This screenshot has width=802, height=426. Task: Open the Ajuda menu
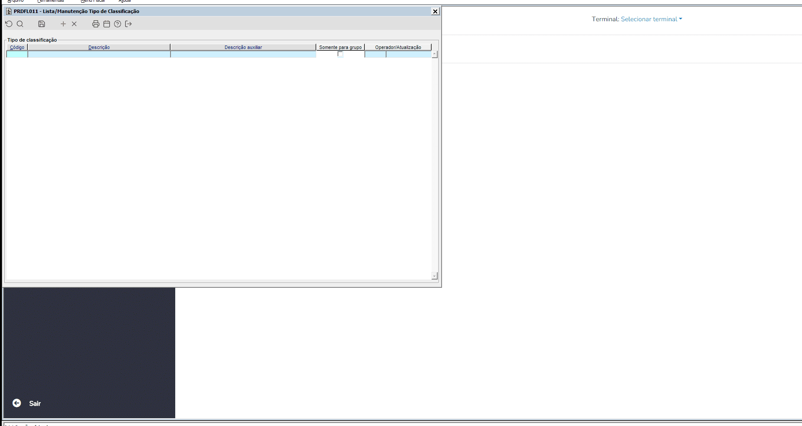(124, 1)
